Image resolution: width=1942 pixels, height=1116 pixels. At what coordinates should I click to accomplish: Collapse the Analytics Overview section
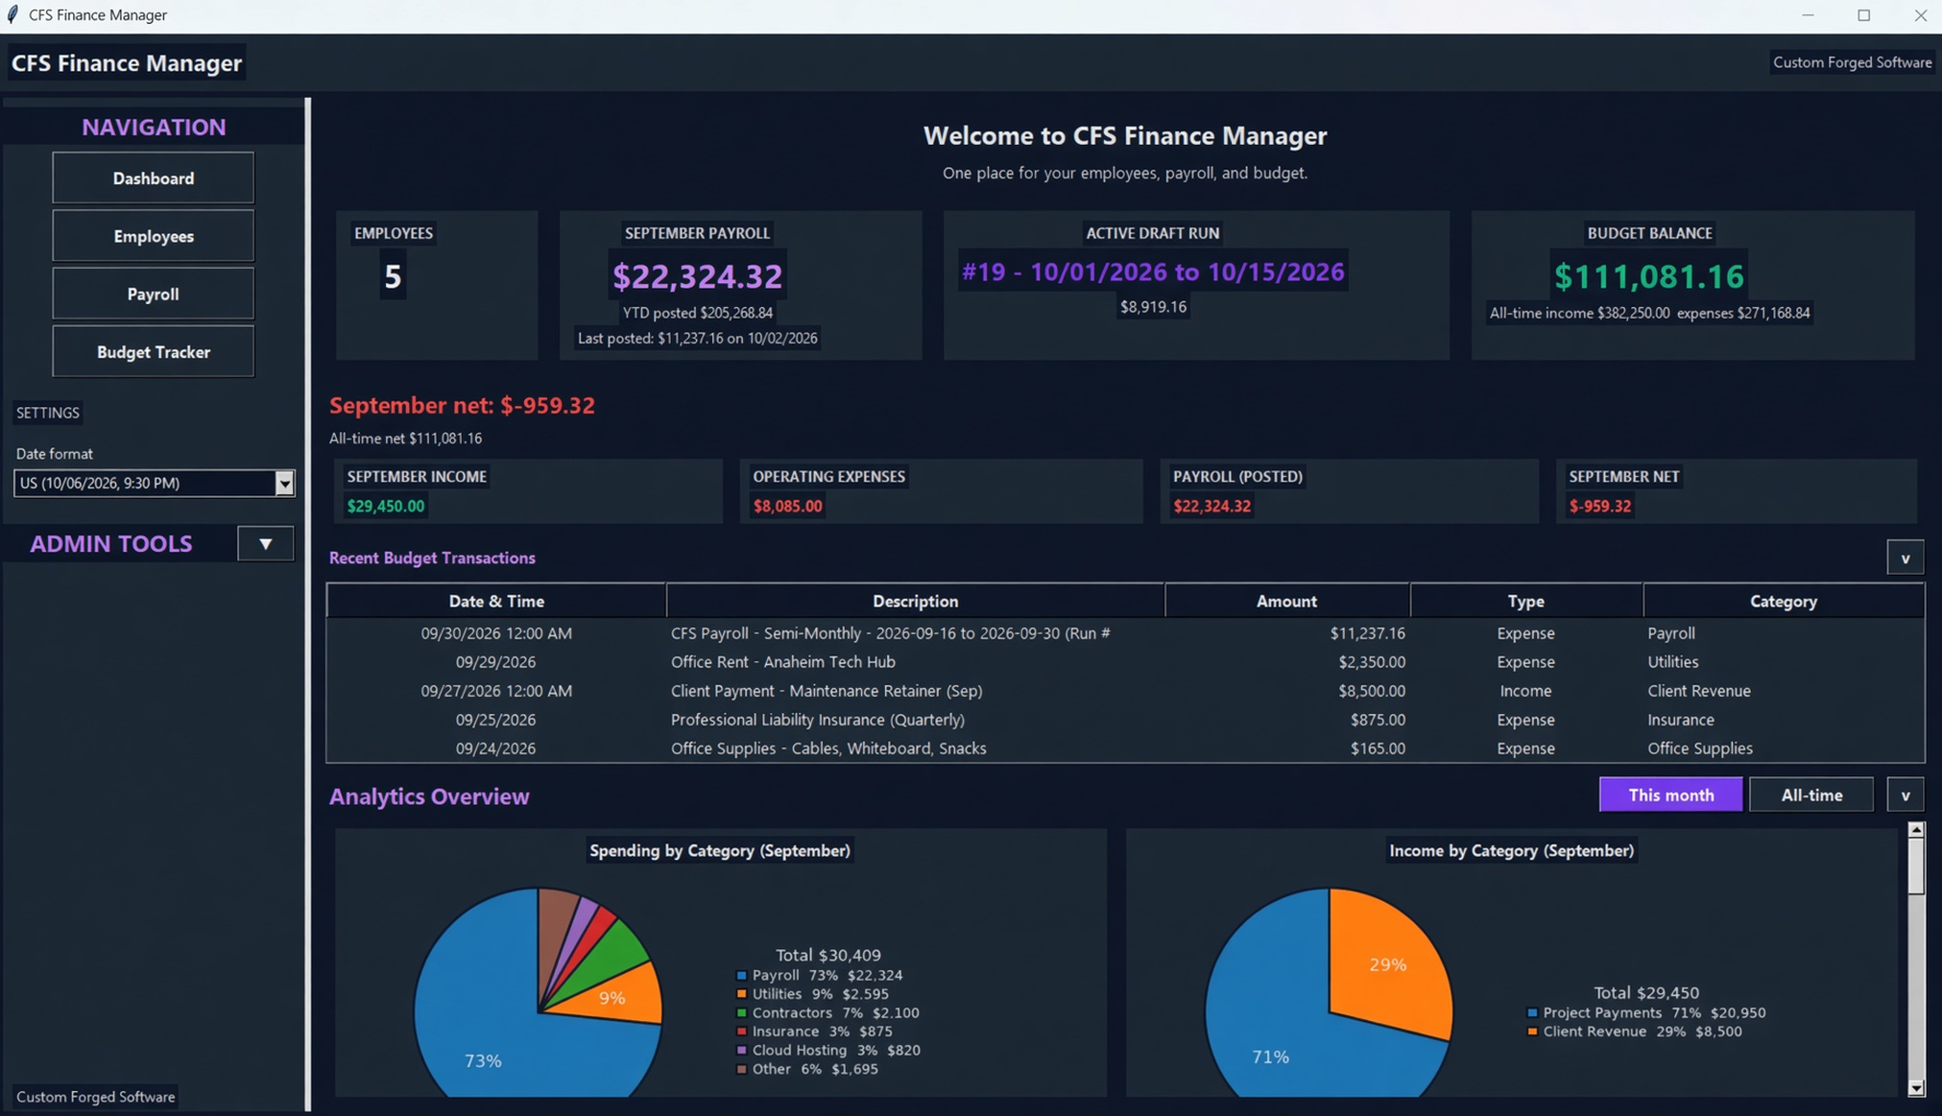[1905, 795]
